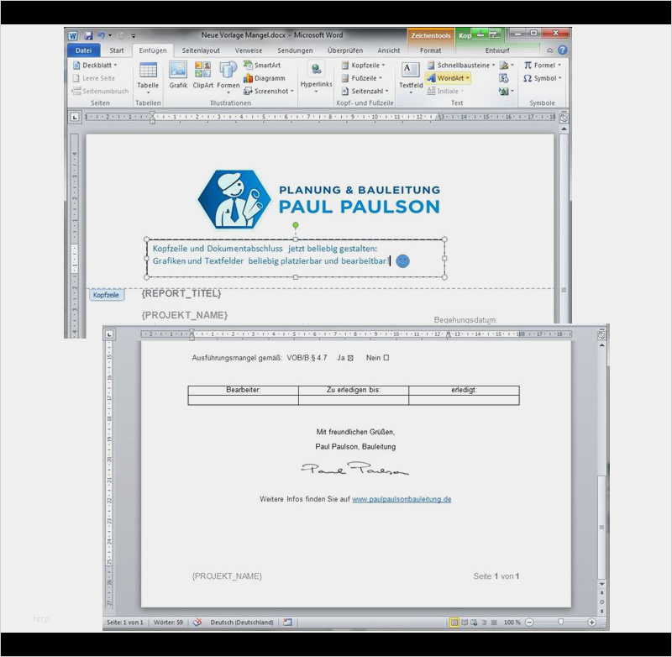
Task: Click the ClipArt icon
Action: pos(202,75)
